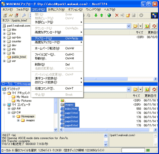Click the 更新日付 column header in local list
This screenshot has height=154, width=159.
pos(150,96)
